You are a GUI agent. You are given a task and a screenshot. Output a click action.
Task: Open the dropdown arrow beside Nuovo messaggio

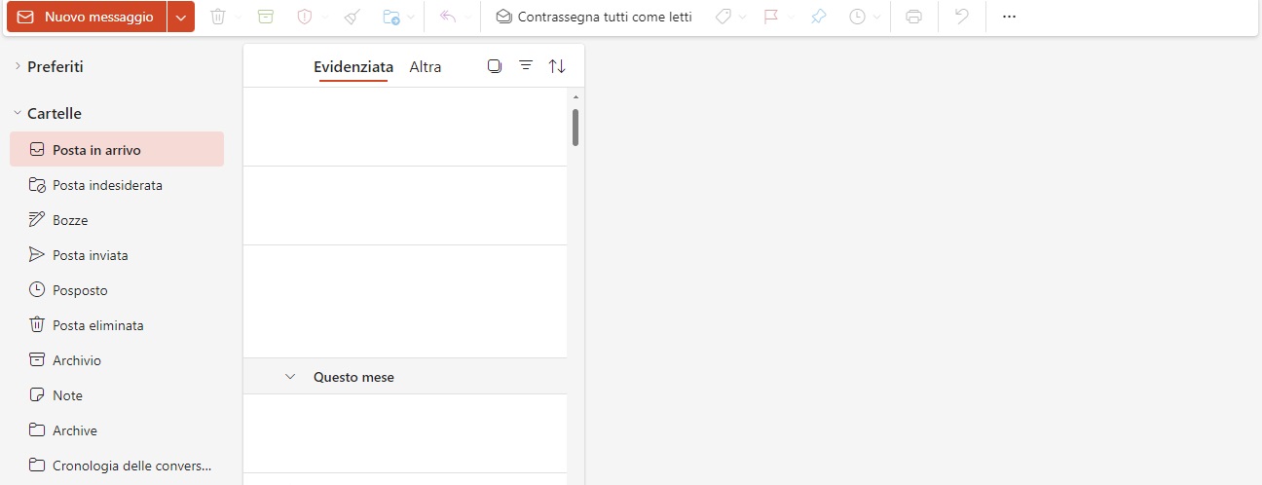(x=181, y=17)
